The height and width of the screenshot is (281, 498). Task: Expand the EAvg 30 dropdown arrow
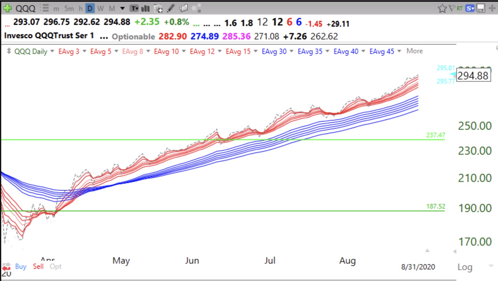291,51
